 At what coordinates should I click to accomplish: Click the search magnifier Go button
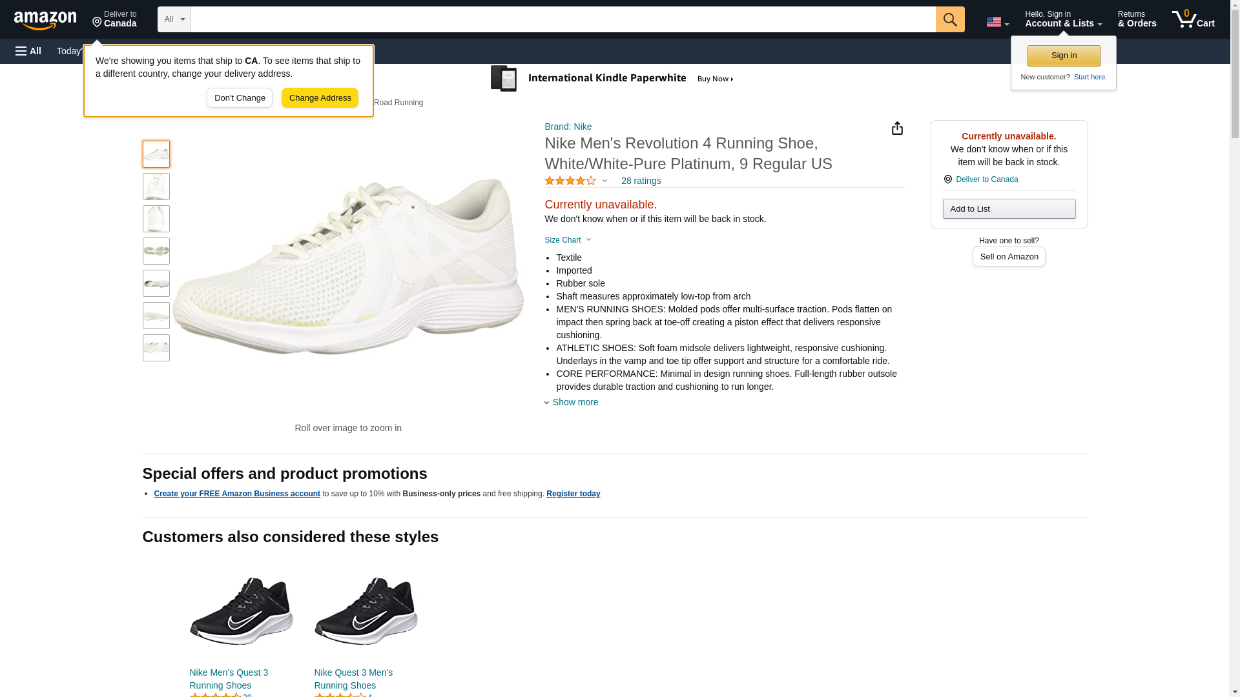point(949,19)
